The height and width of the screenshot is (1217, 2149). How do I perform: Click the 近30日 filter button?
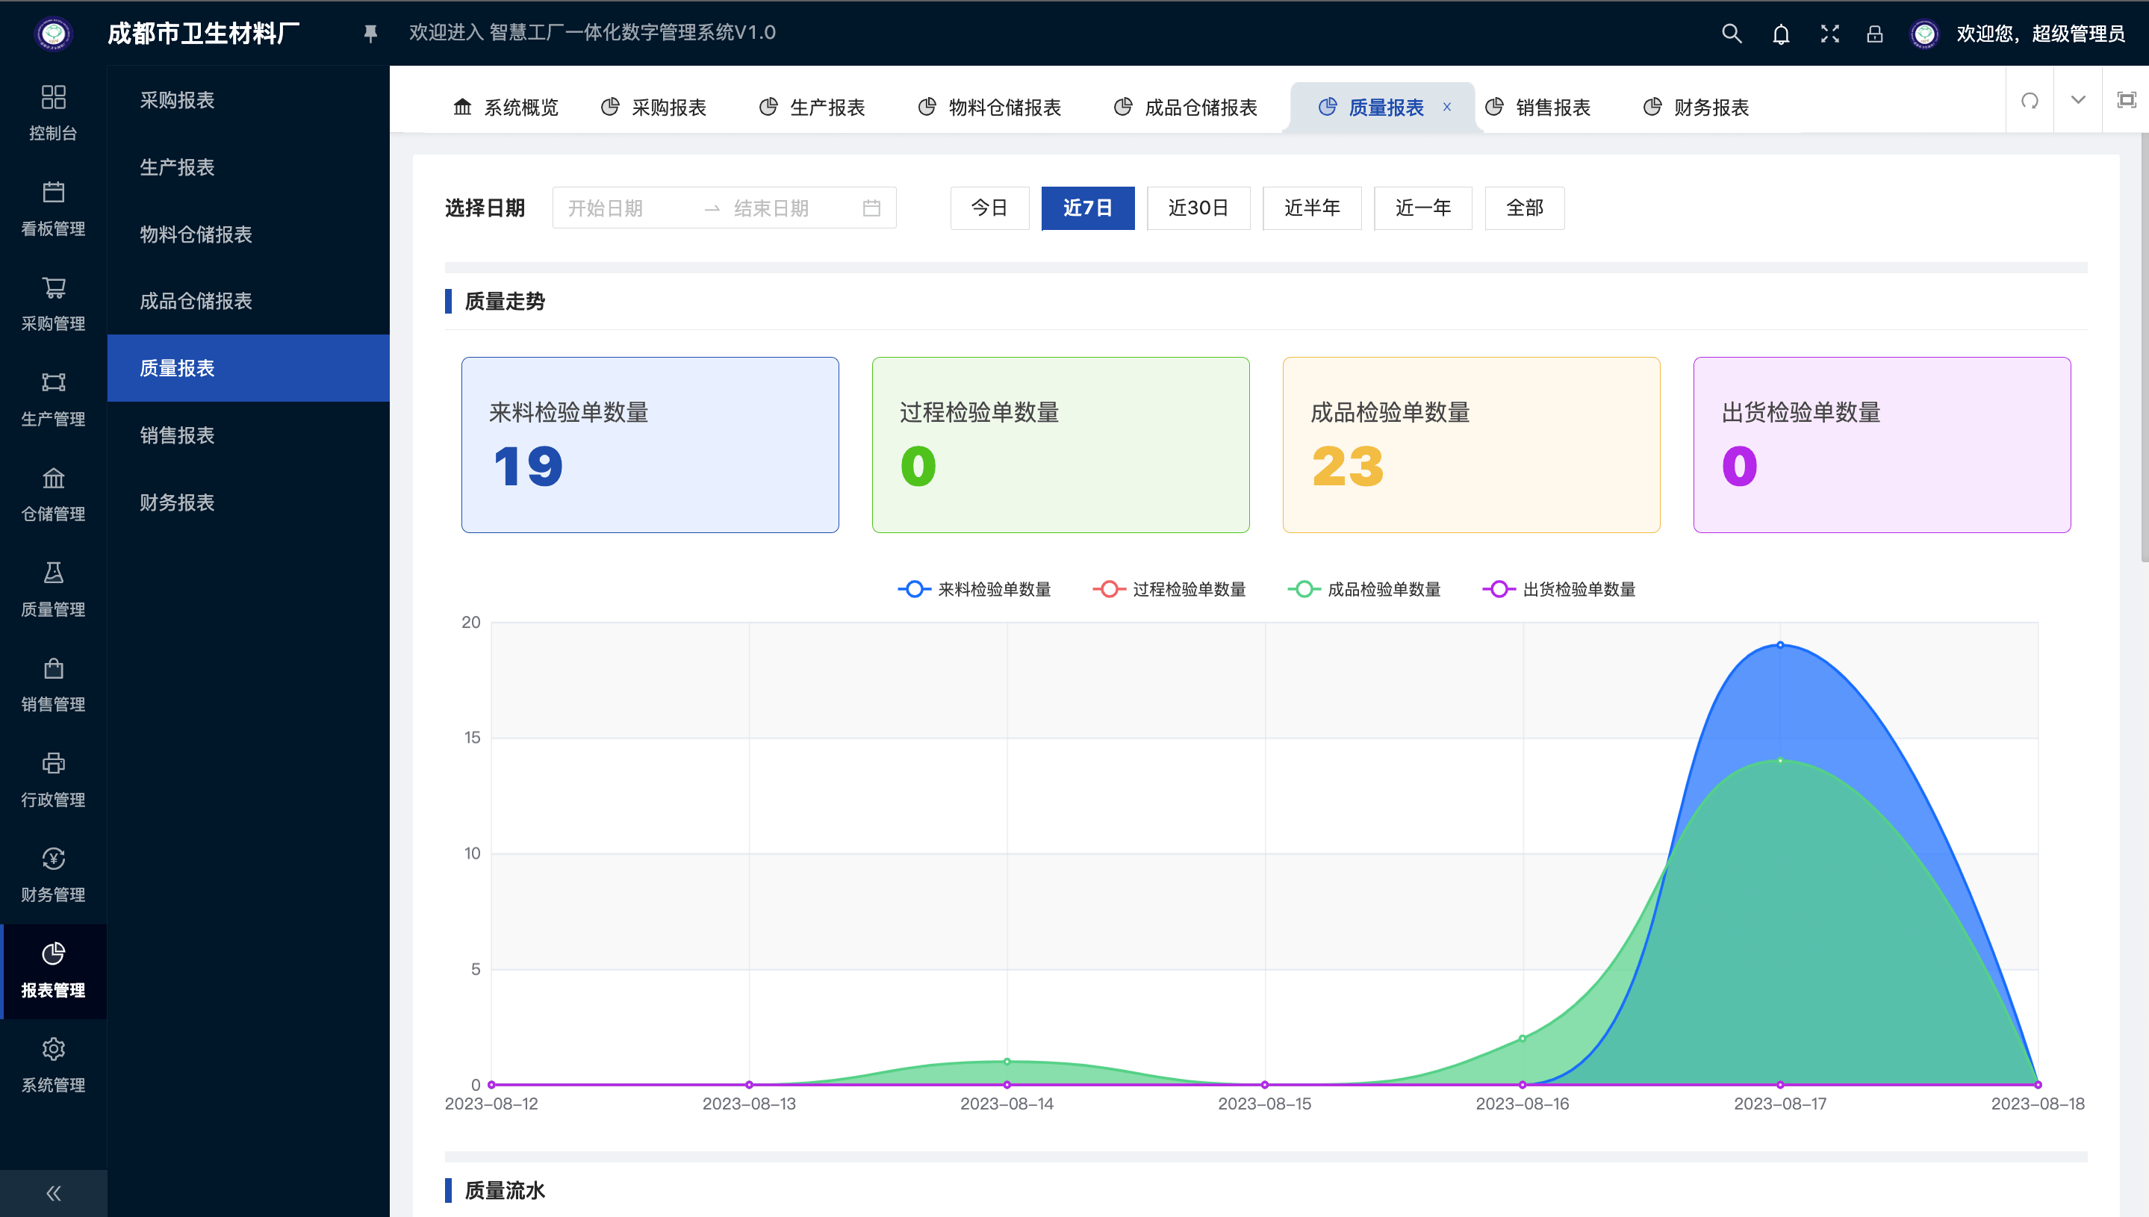pyautogui.click(x=1198, y=208)
